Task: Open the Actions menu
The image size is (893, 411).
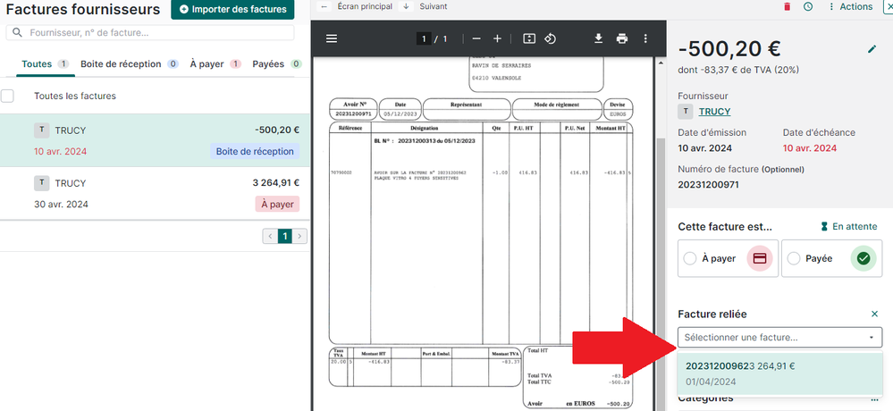Action: [x=850, y=7]
